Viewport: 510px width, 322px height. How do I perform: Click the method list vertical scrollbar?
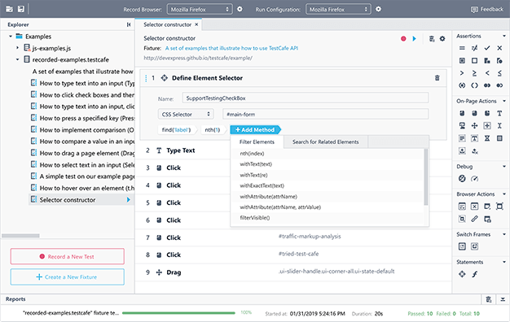click(426, 177)
